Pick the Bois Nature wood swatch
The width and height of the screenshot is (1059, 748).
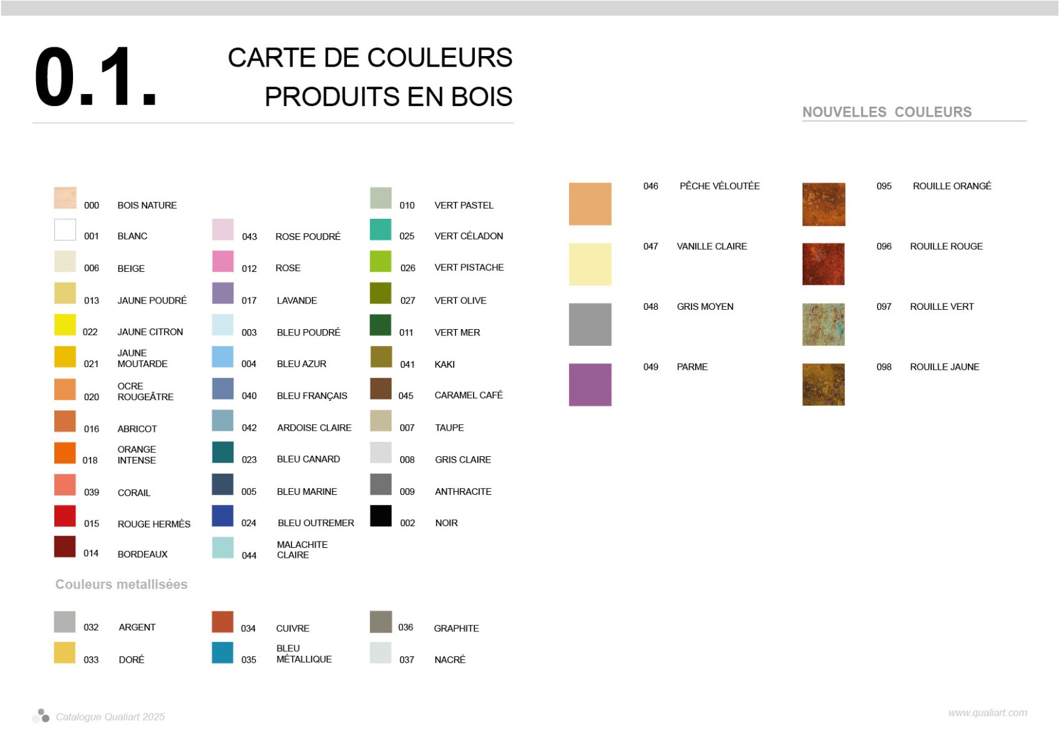65,198
